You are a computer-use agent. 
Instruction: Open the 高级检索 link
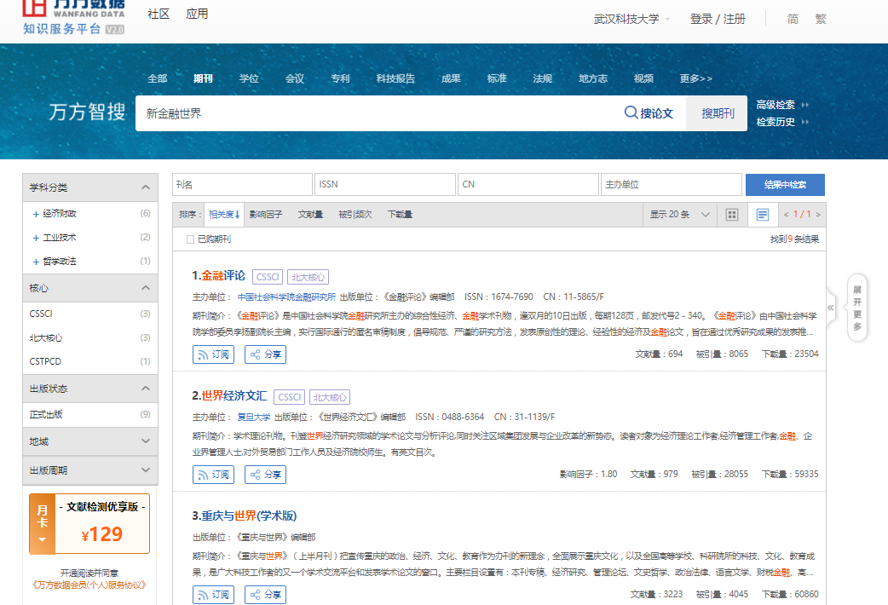pyautogui.click(x=776, y=105)
